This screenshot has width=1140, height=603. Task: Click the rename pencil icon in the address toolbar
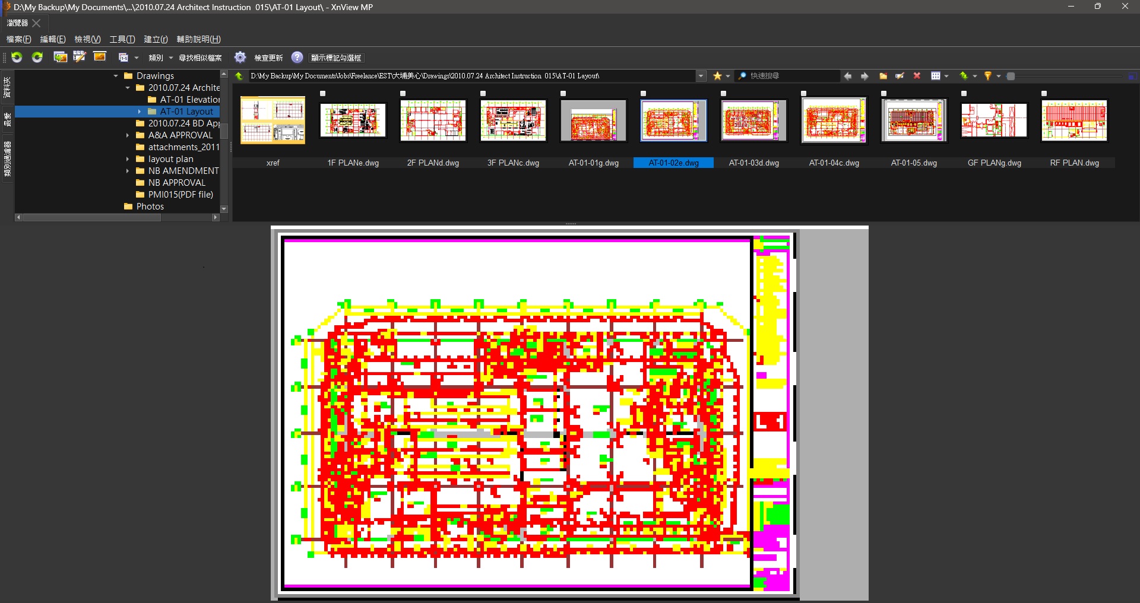900,76
